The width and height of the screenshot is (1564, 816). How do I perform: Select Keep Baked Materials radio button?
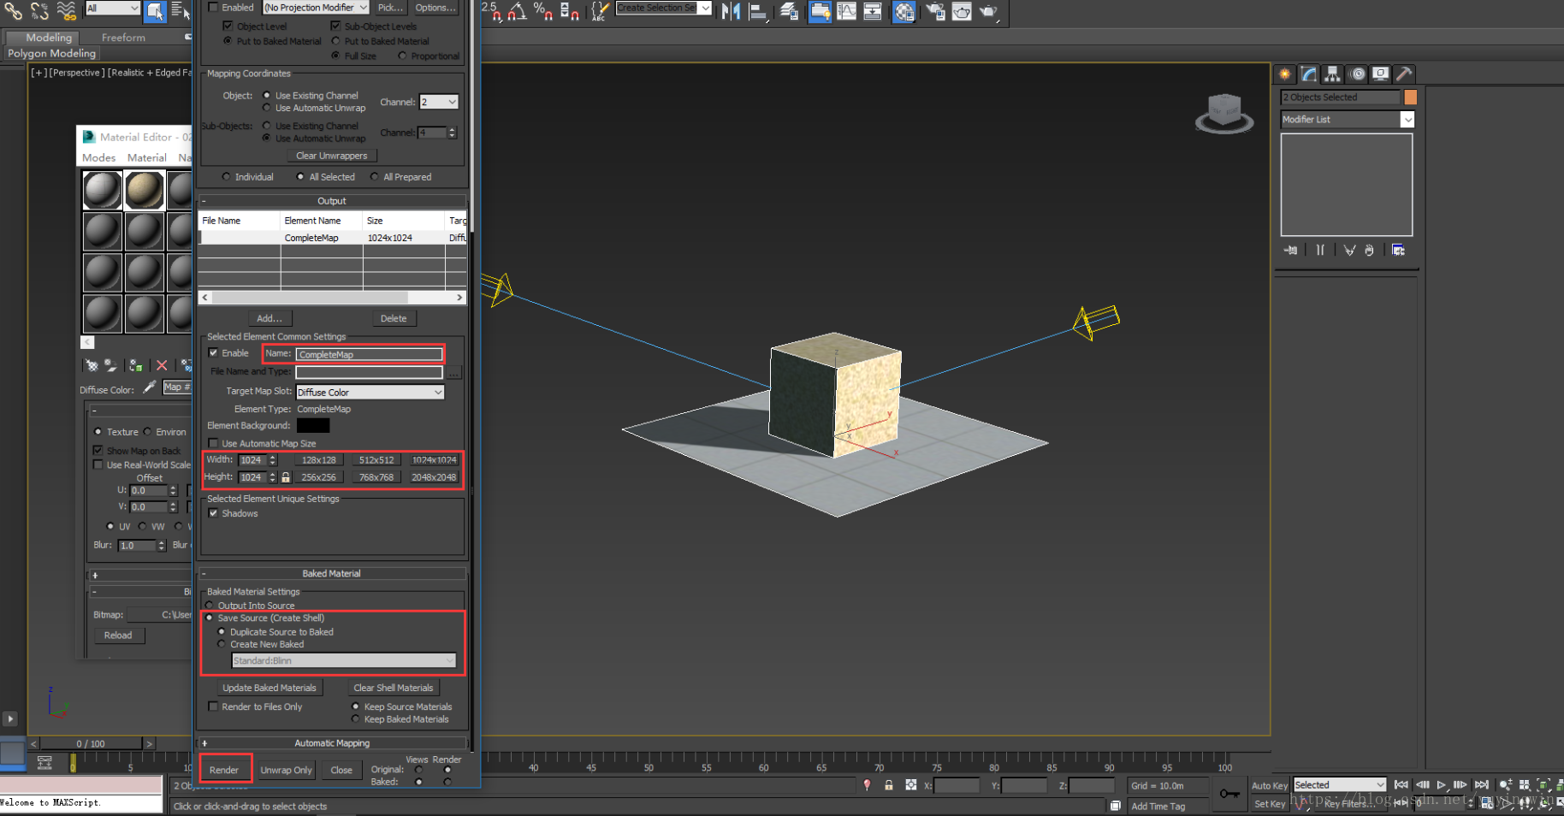(x=356, y=719)
